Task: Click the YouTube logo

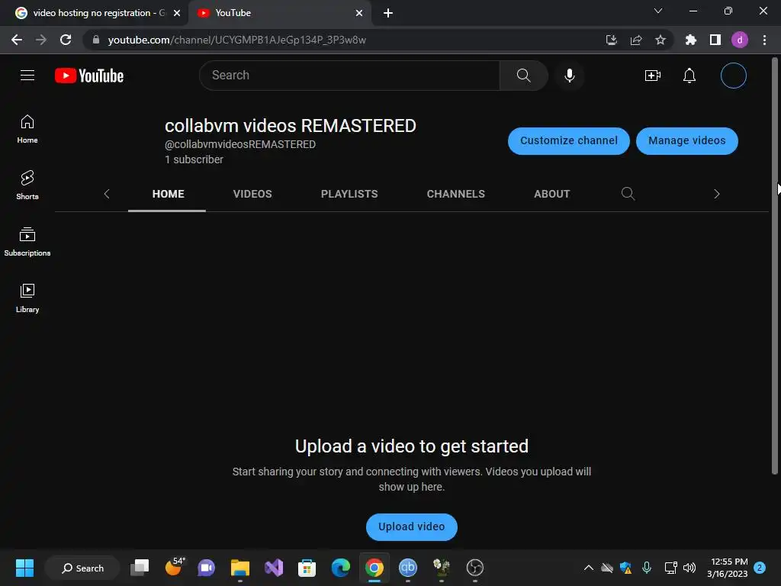Action: coord(89,76)
